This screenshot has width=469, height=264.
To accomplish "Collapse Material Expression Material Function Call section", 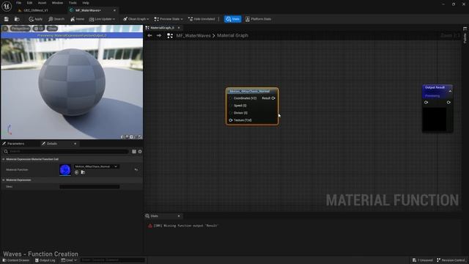I will click(x=4, y=159).
